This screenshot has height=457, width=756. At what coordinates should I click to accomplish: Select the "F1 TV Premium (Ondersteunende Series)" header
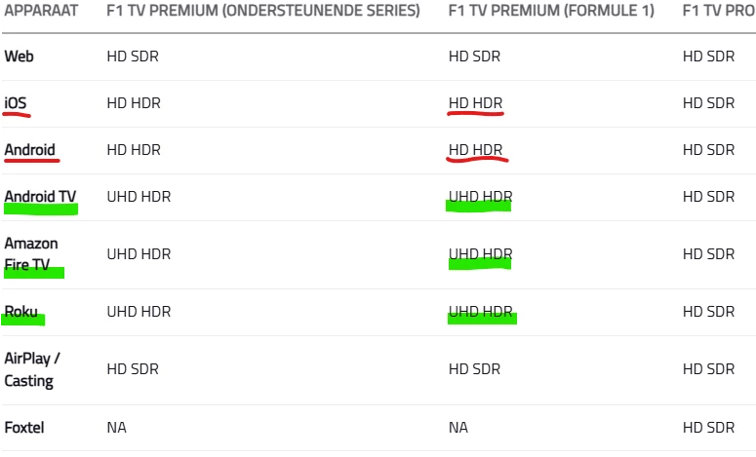[x=262, y=12]
